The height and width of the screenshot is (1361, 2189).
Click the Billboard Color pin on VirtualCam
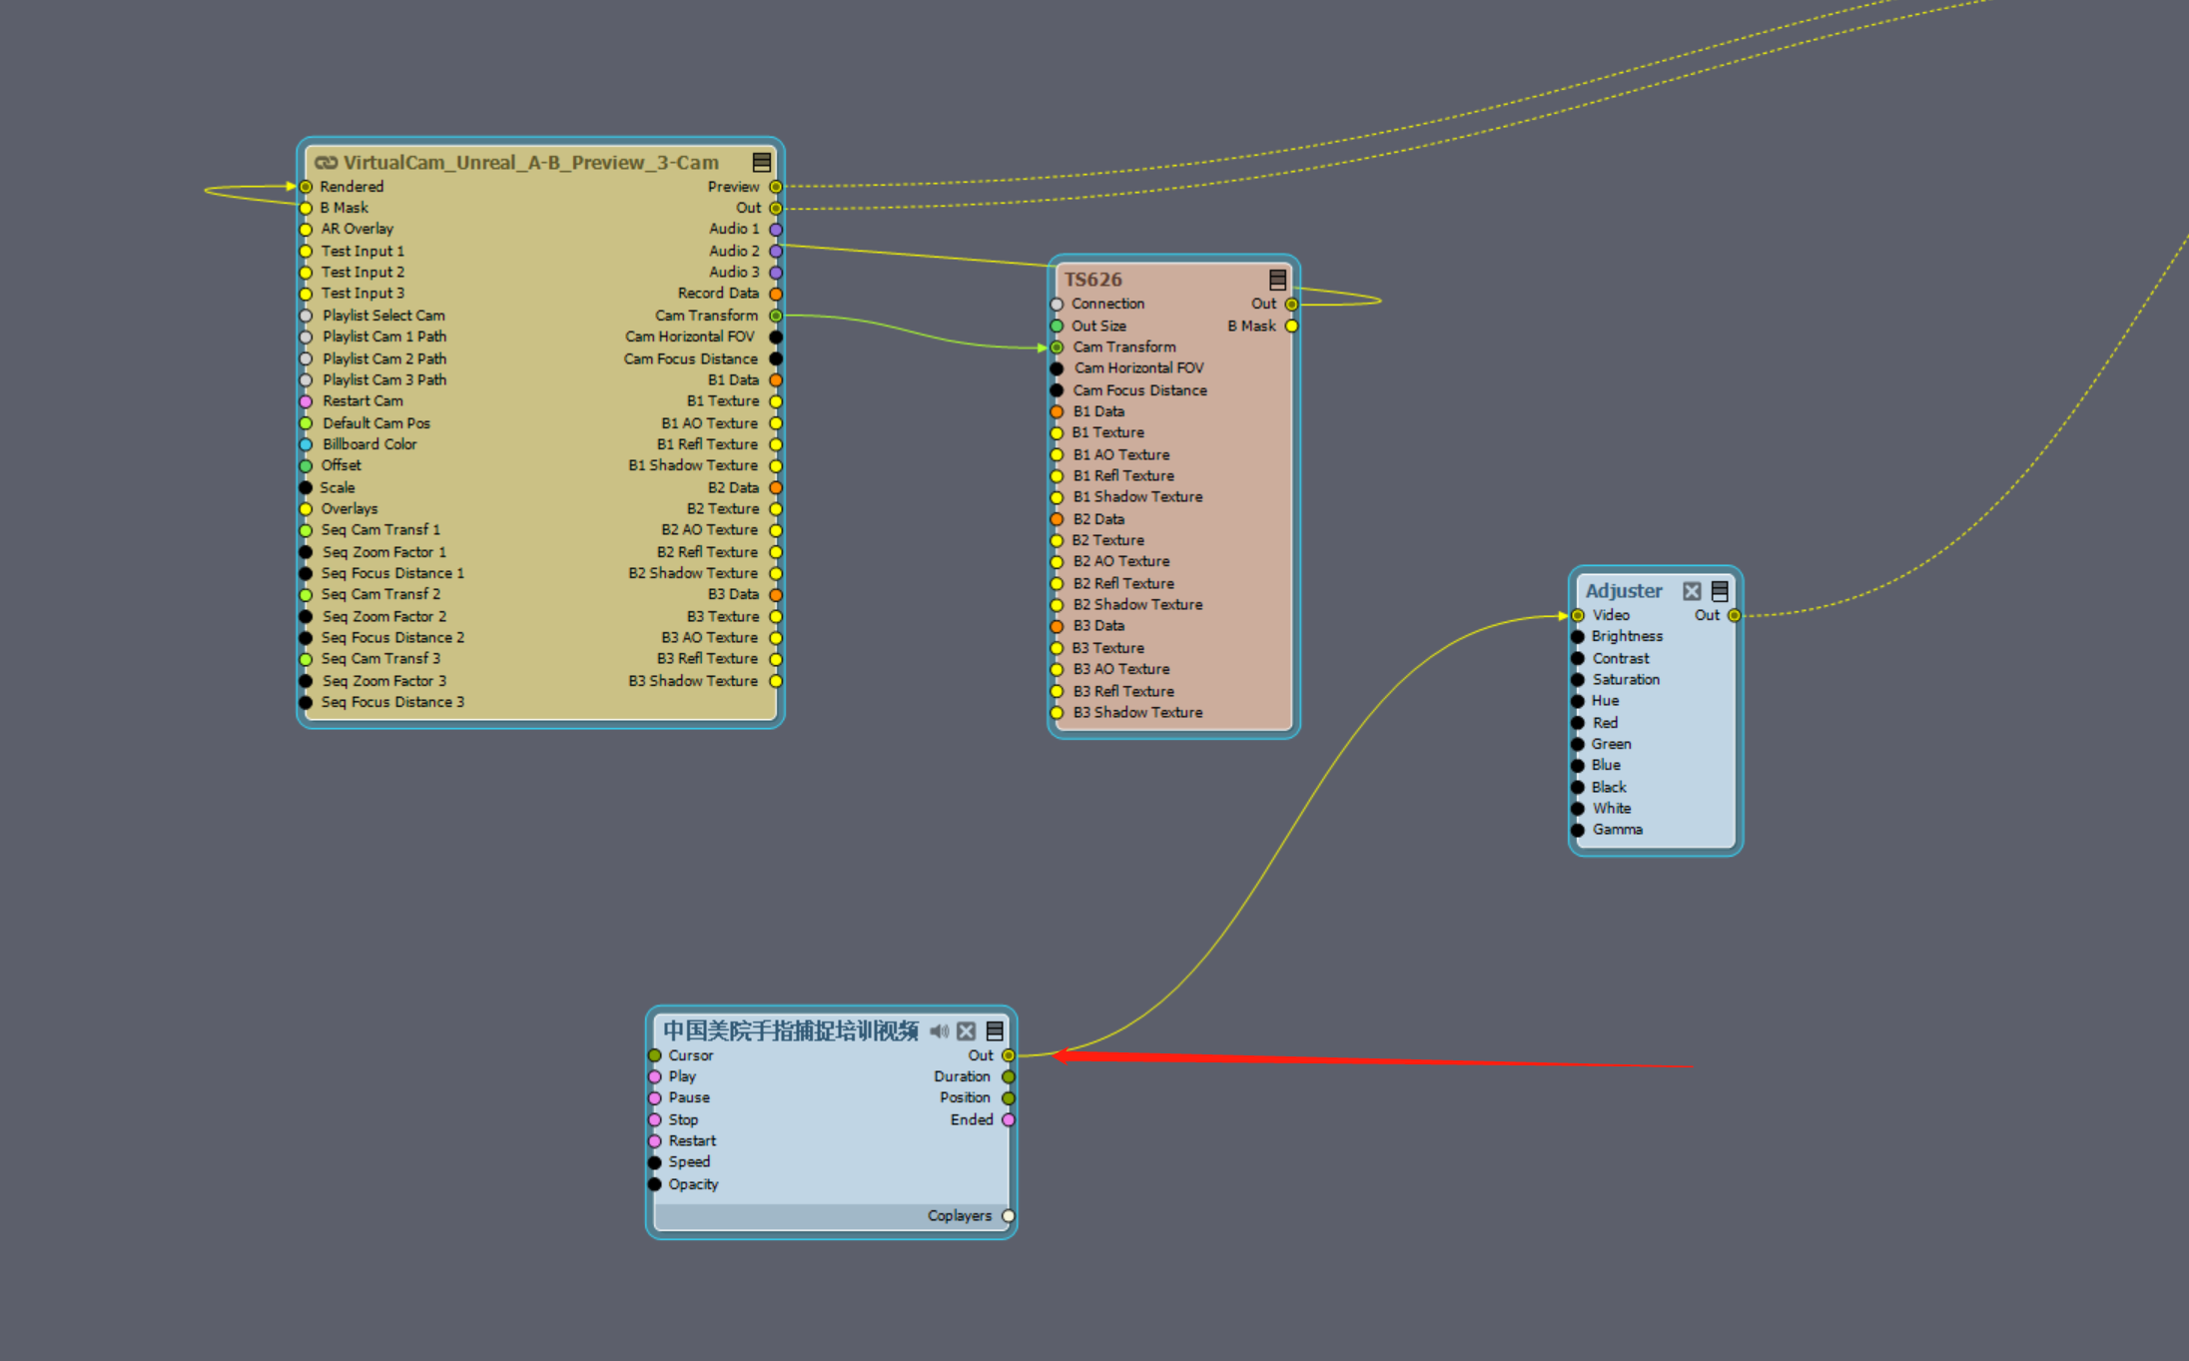click(x=307, y=444)
